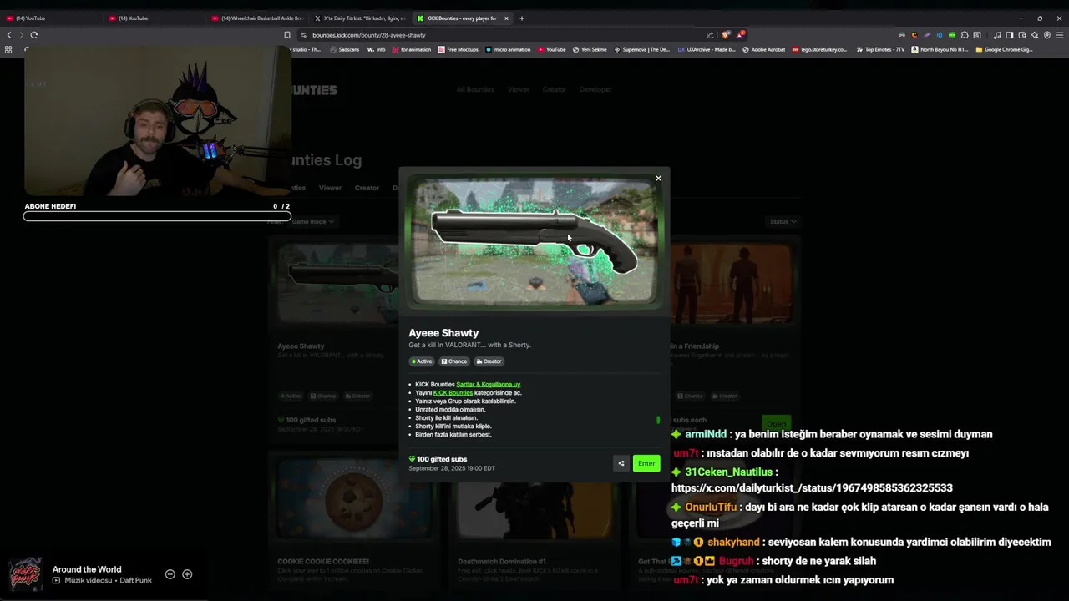Open the Brave Shields lion icon
Image resolution: width=1069 pixels, height=601 pixels.
(x=726, y=35)
